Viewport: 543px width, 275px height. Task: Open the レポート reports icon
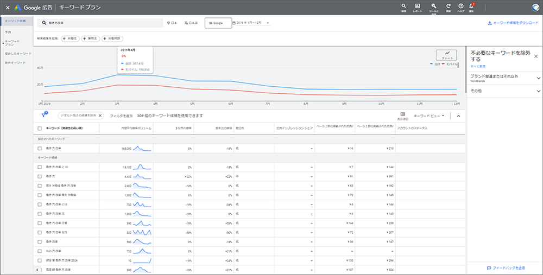click(418, 6)
